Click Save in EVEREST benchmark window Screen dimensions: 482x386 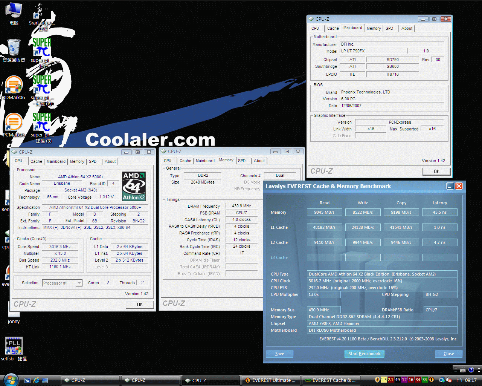point(279,354)
